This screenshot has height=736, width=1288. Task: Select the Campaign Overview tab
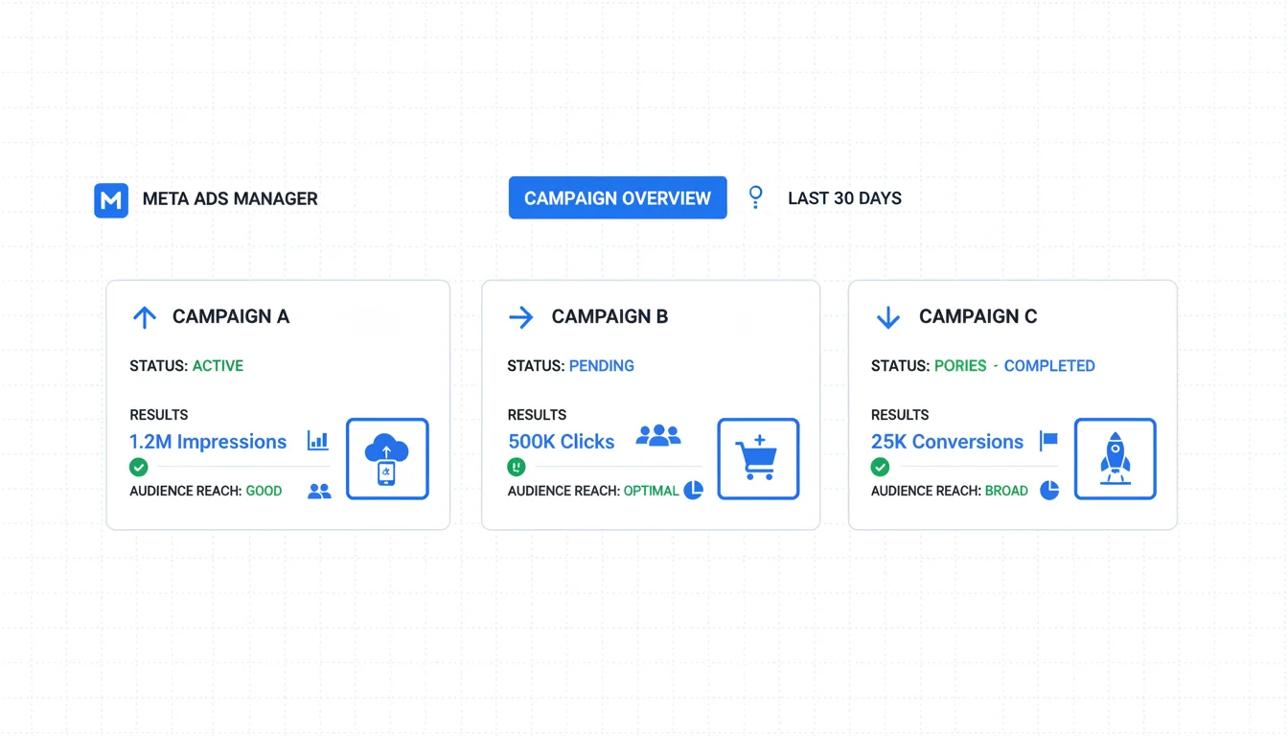(617, 198)
